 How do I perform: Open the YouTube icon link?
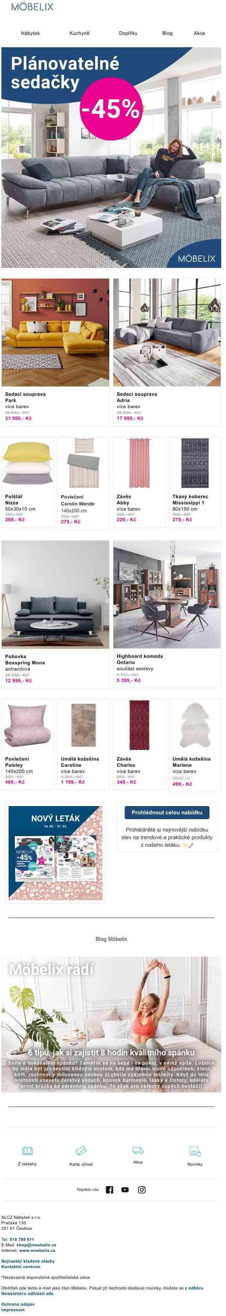125,1189
